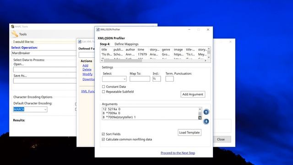Click the Save As file path field
Viewport: 293px width, 165px height.
pyautogui.click(x=45, y=81)
